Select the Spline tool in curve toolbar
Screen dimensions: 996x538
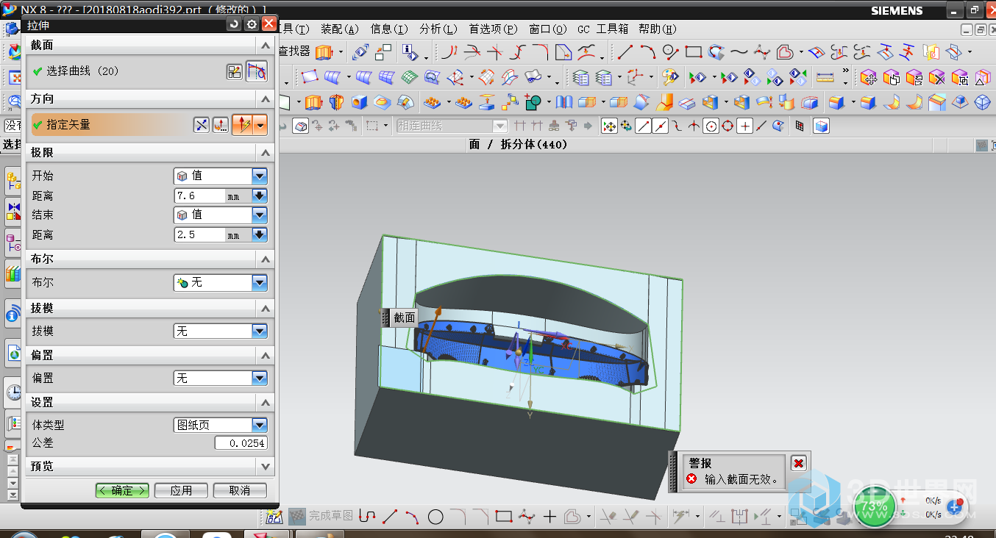pyautogui.click(x=739, y=52)
